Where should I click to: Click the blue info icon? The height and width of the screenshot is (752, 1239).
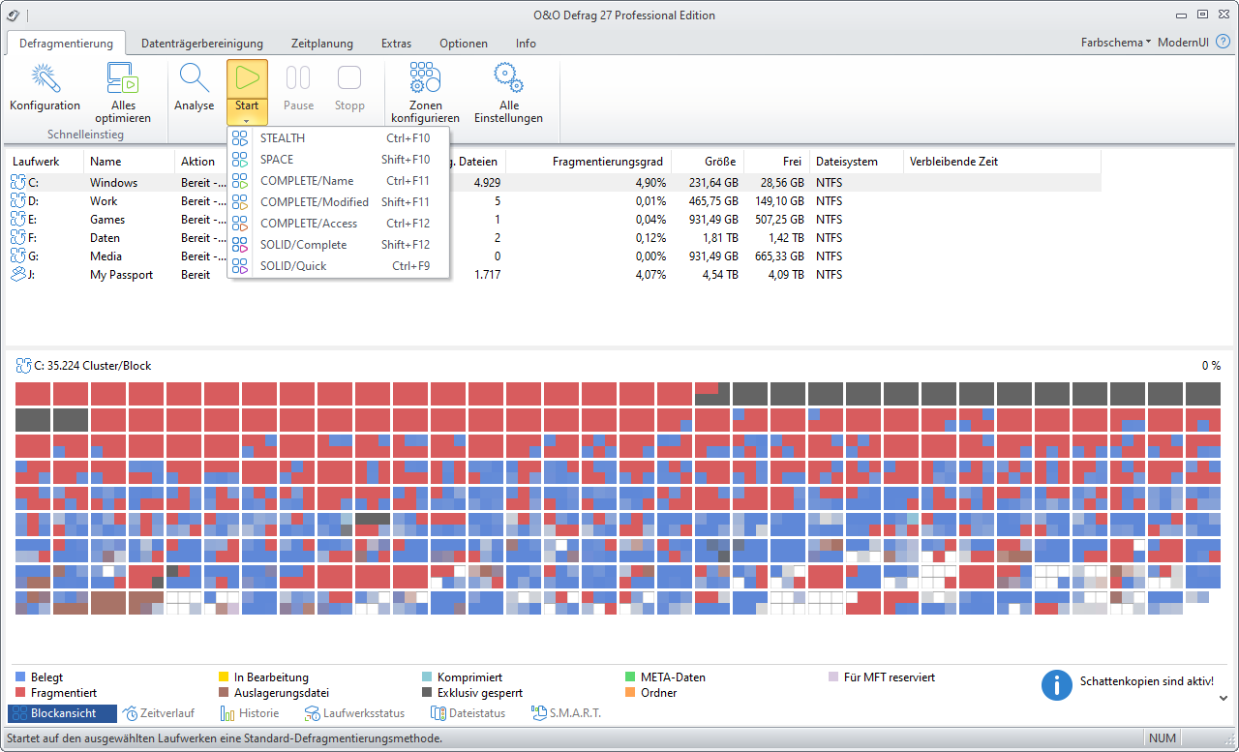[1057, 684]
